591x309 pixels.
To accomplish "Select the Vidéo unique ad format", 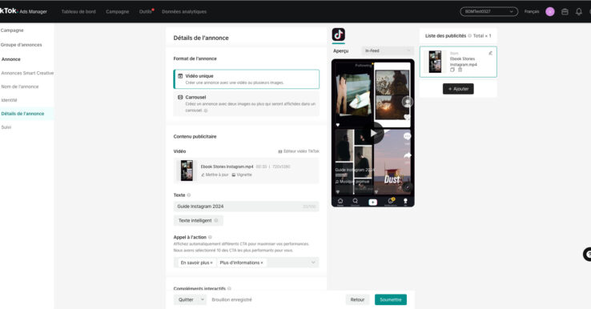I will point(247,79).
